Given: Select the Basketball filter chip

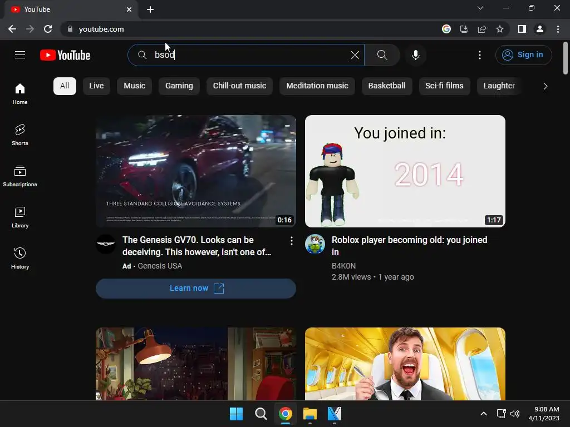Looking at the screenshot, I should (x=387, y=86).
